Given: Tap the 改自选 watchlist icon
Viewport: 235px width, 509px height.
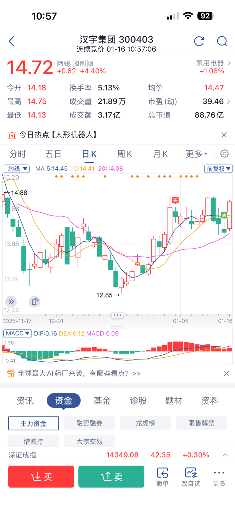Looking at the screenshot, I should 191,476.
